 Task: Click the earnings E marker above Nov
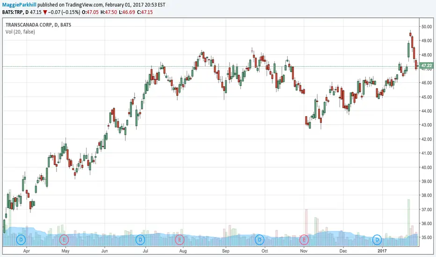pyautogui.click(x=304, y=240)
